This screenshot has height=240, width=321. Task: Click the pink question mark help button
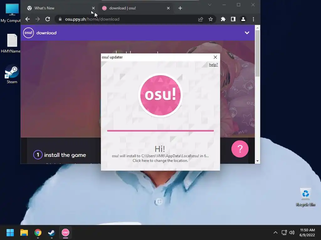click(240, 149)
